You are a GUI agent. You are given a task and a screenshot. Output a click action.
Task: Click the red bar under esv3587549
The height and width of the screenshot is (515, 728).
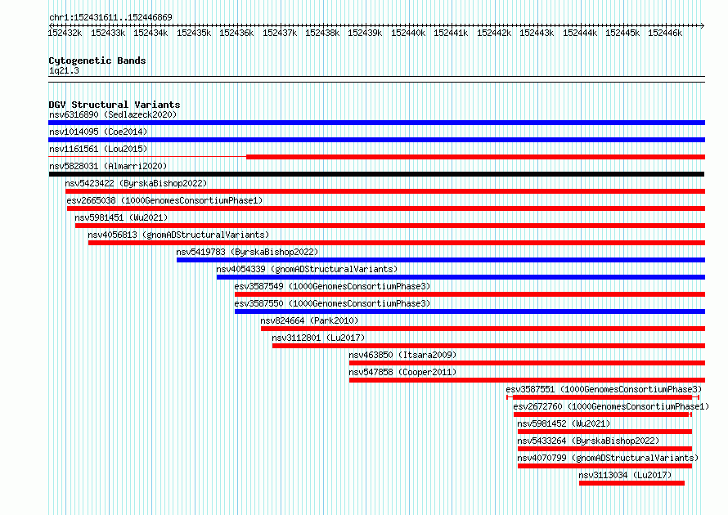point(470,294)
